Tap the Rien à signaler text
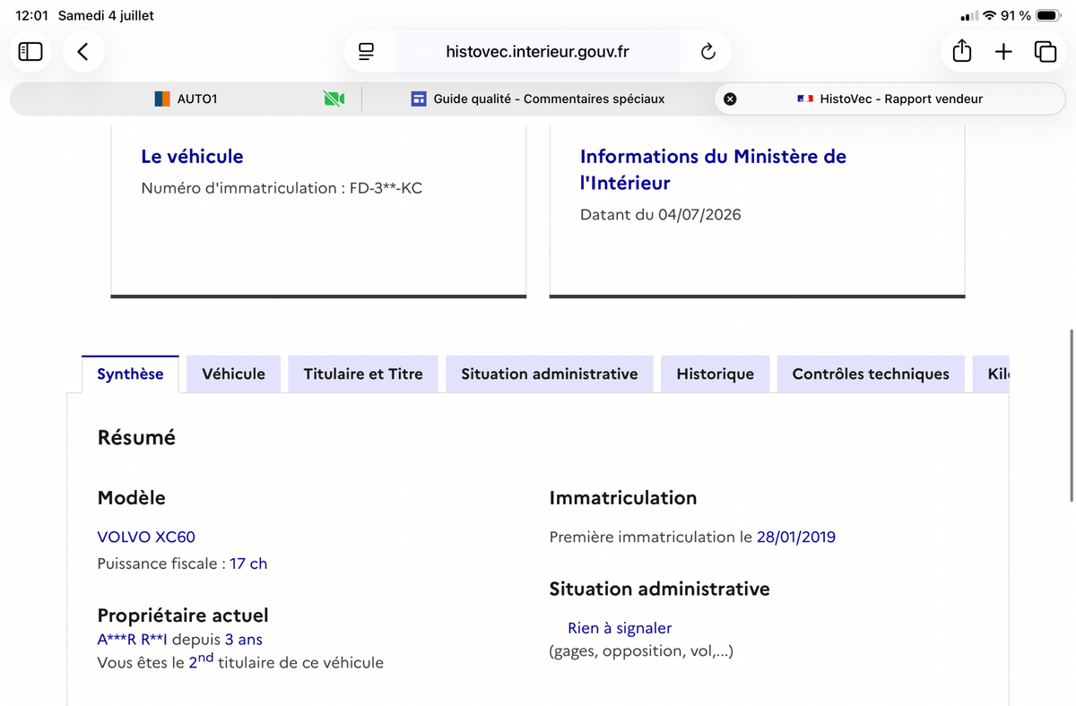The width and height of the screenshot is (1076, 706). pyautogui.click(x=620, y=628)
